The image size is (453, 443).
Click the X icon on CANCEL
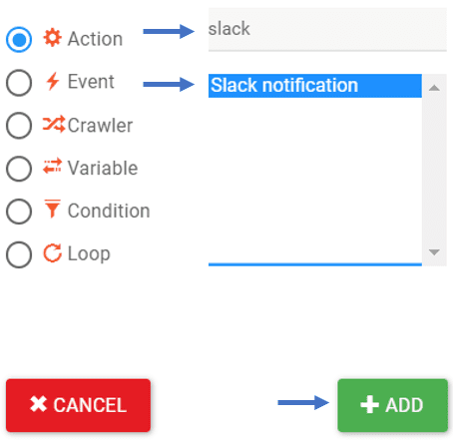39,404
